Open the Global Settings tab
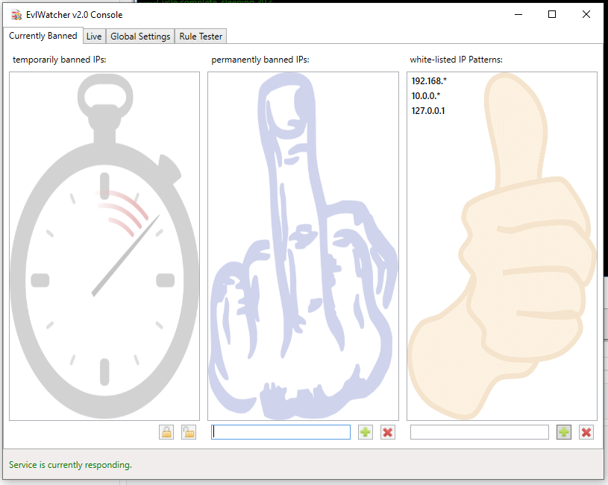Screen dimensions: 608x485 click(x=140, y=37)
